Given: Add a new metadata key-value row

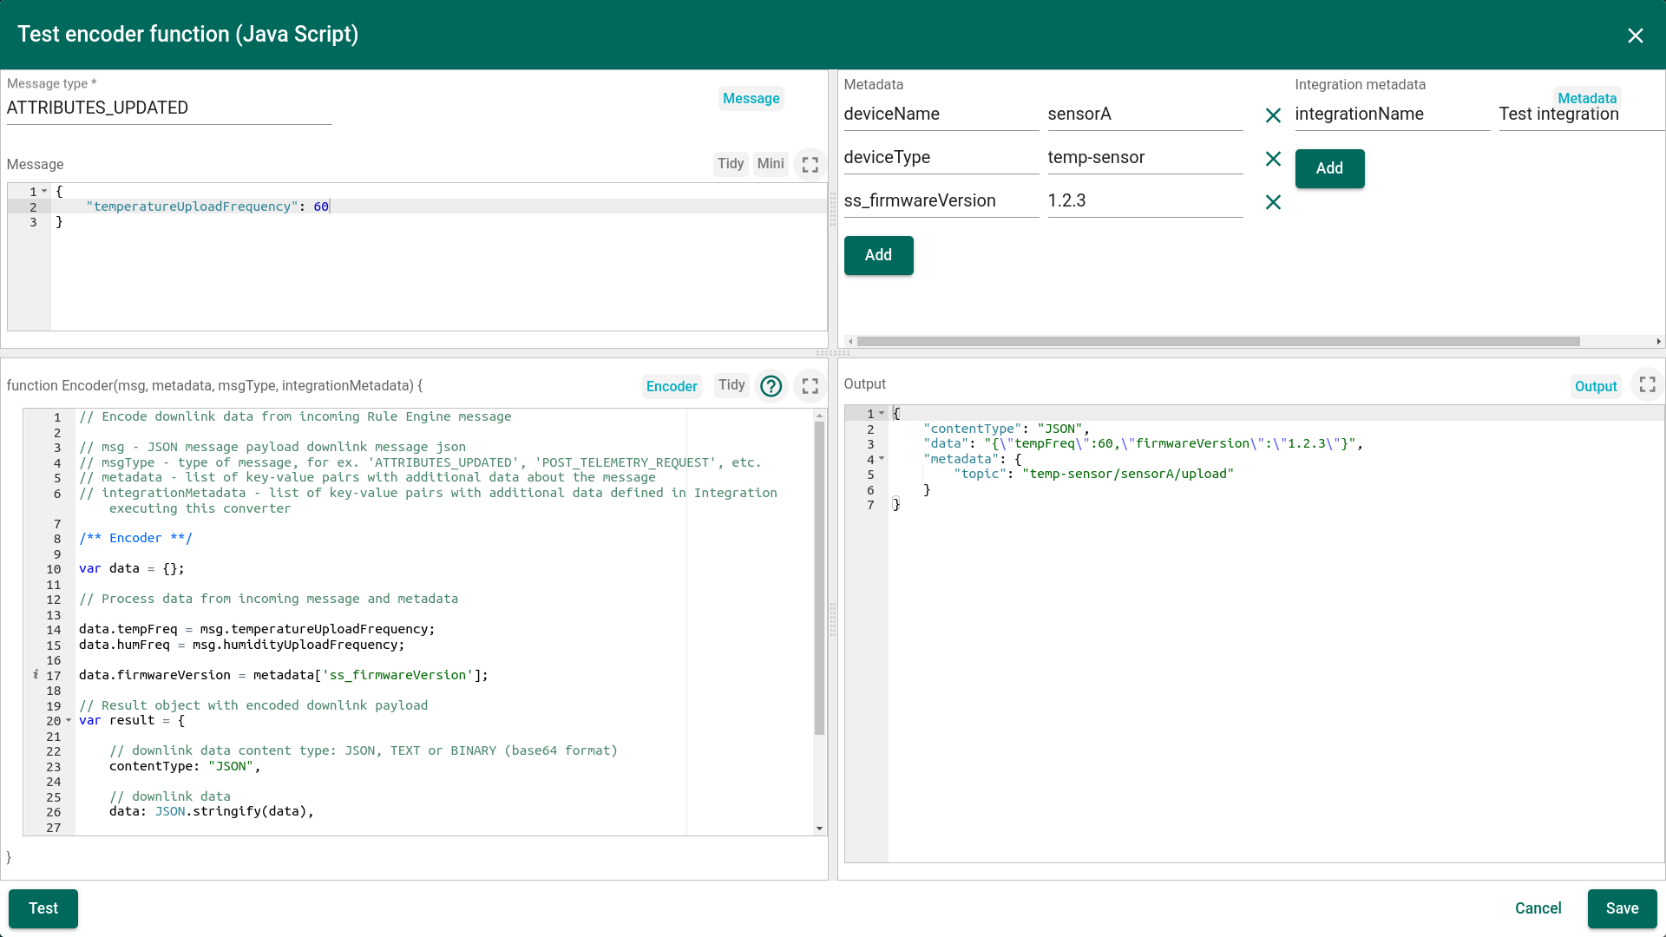Looking at the screenshot, I should coord(878,255).
